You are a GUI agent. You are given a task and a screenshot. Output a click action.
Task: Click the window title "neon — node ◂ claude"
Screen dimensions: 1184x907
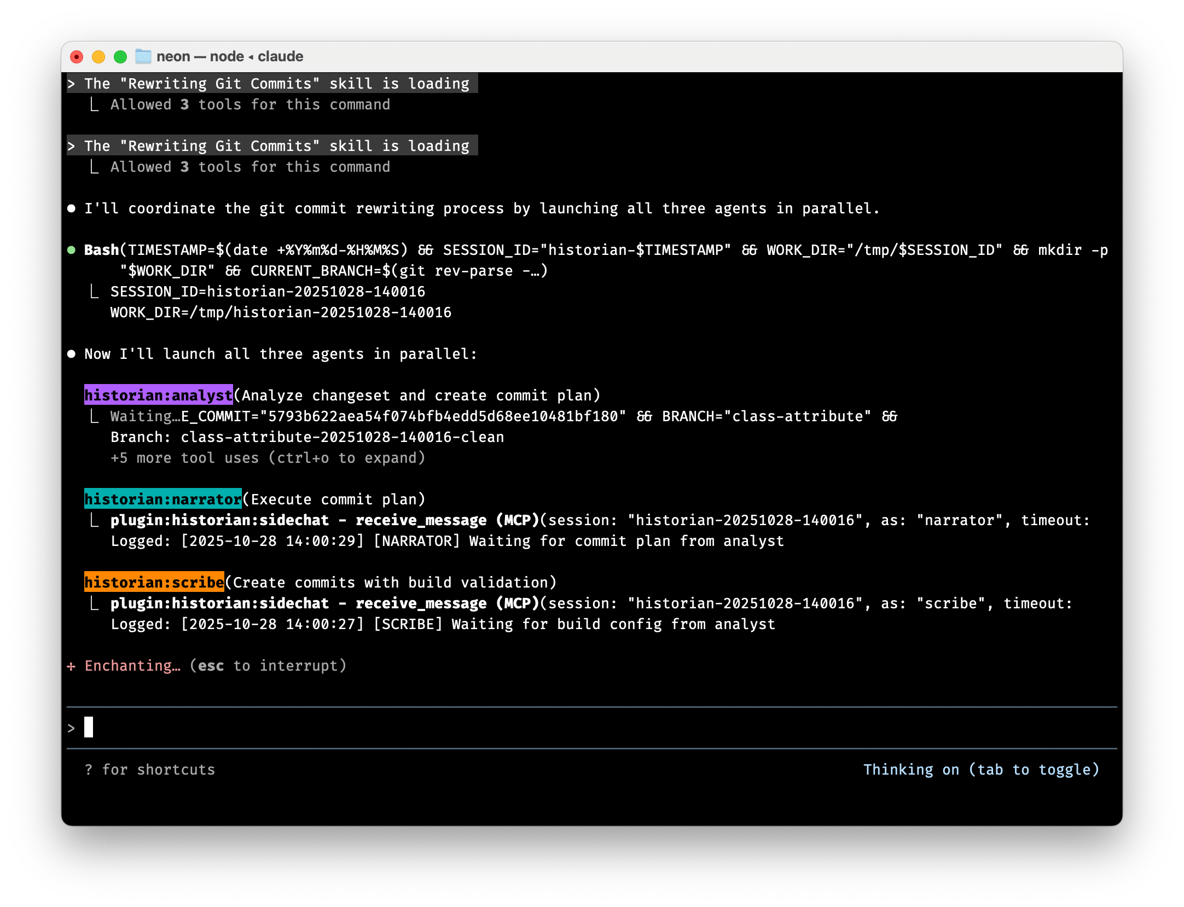(230, 56)
